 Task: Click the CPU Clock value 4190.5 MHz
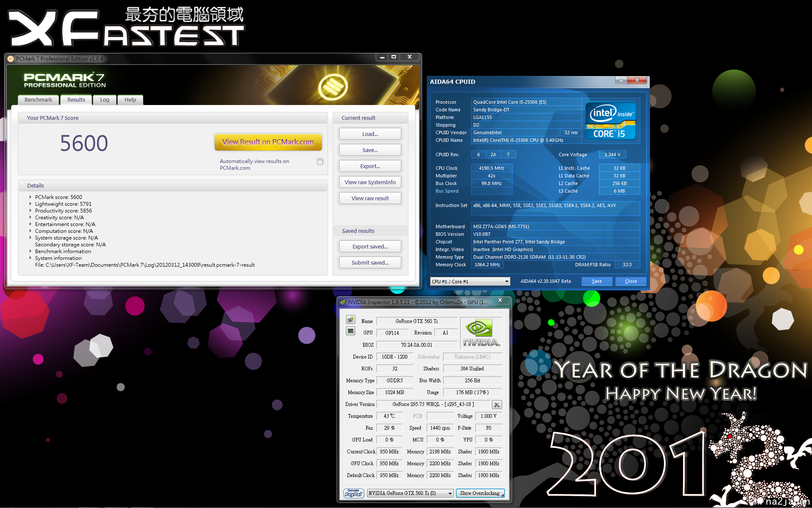(491, 168)
